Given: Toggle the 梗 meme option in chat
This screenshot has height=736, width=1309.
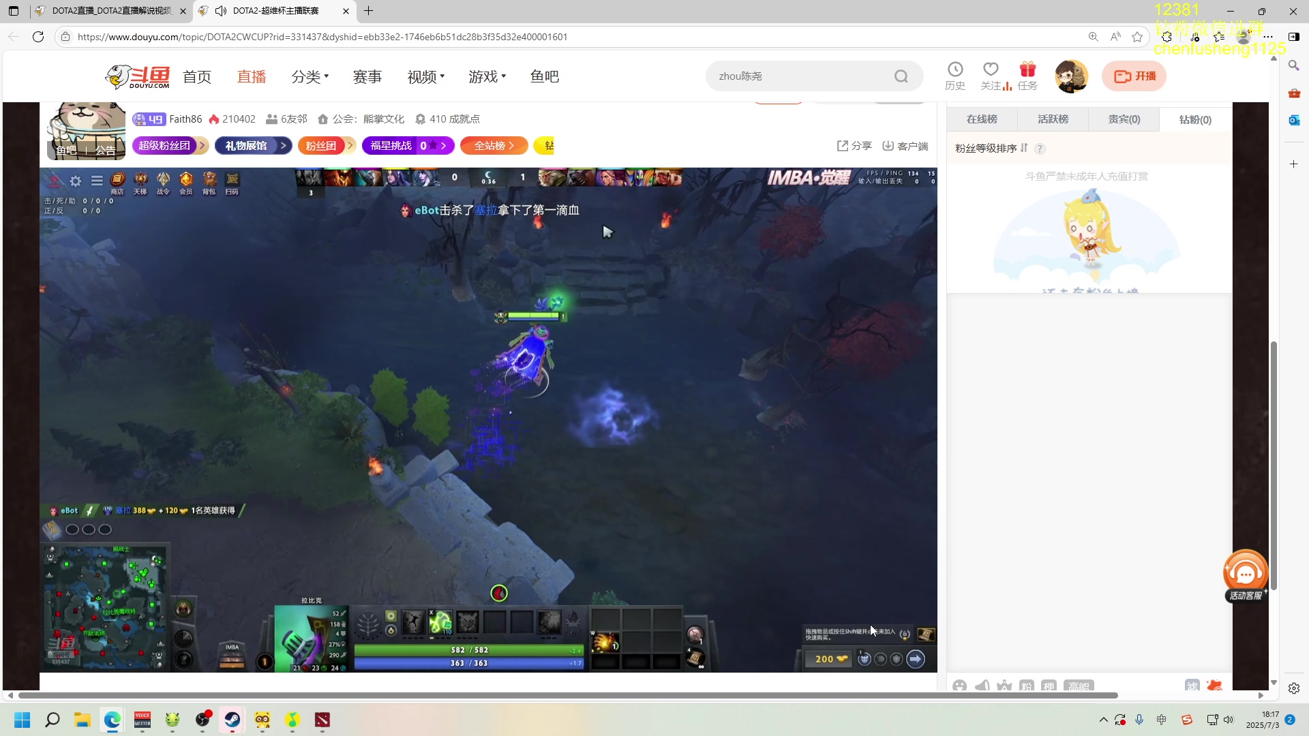Looking at the screenshot, I should coord(1049,686).
